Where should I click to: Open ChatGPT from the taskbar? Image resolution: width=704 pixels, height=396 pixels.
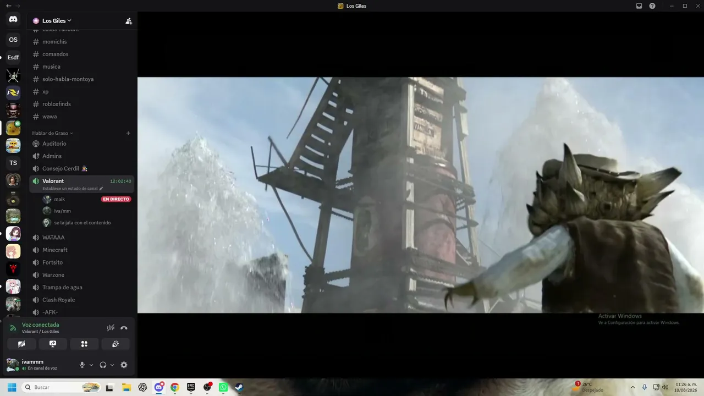[x=142, y=387]
